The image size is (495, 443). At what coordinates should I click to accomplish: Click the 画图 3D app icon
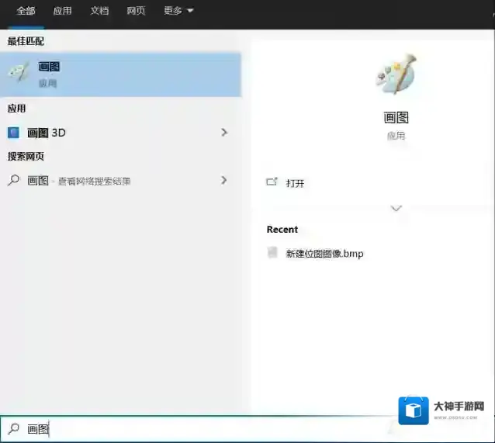13,133
